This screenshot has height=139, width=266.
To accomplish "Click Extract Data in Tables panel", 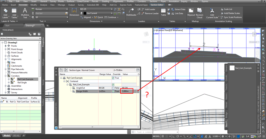I will (178, 9).
